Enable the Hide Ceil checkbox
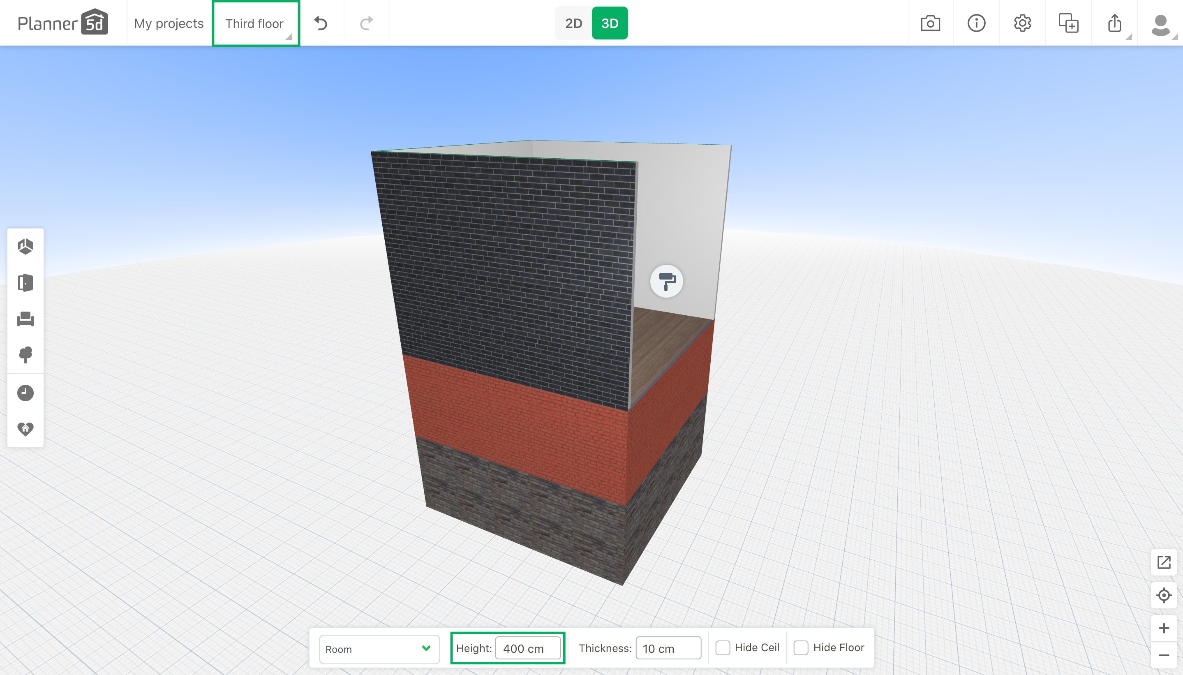The height and width of the screenshot is (675, 1183). [723, 647]
